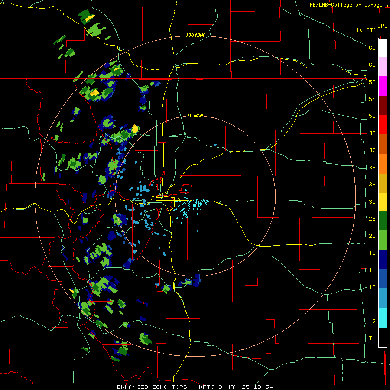Click the magenta legend swatch
390x390 pixels.
pyautogui.click(x=383, y=86)
